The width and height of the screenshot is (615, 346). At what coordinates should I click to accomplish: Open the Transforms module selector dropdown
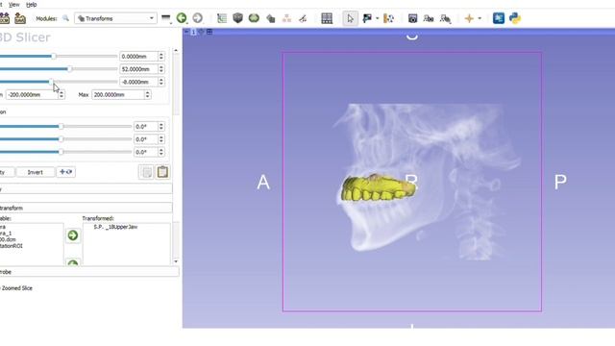click(115, 18)
